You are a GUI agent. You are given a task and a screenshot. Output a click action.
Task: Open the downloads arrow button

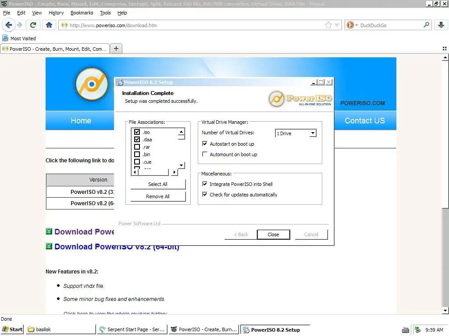[x=441, y=25]
